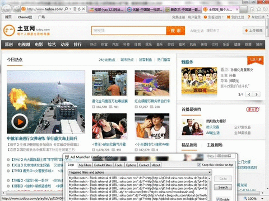Viewport: 269px width, 201px height.
Task: Open the Tools tab in Ad Muncher
Action: (118, 165)
